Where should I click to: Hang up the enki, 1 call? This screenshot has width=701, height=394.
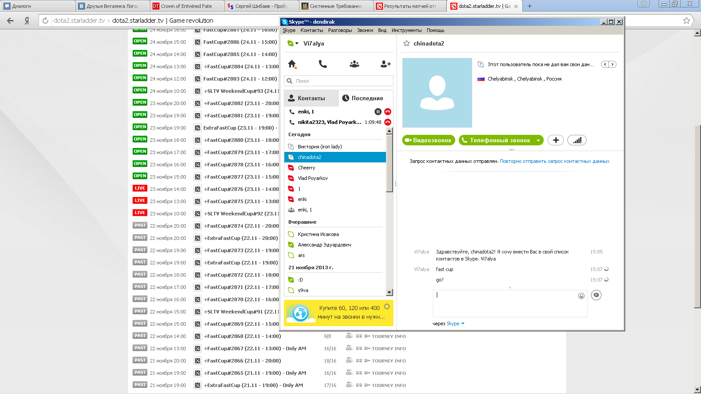(x=388, y=112)
